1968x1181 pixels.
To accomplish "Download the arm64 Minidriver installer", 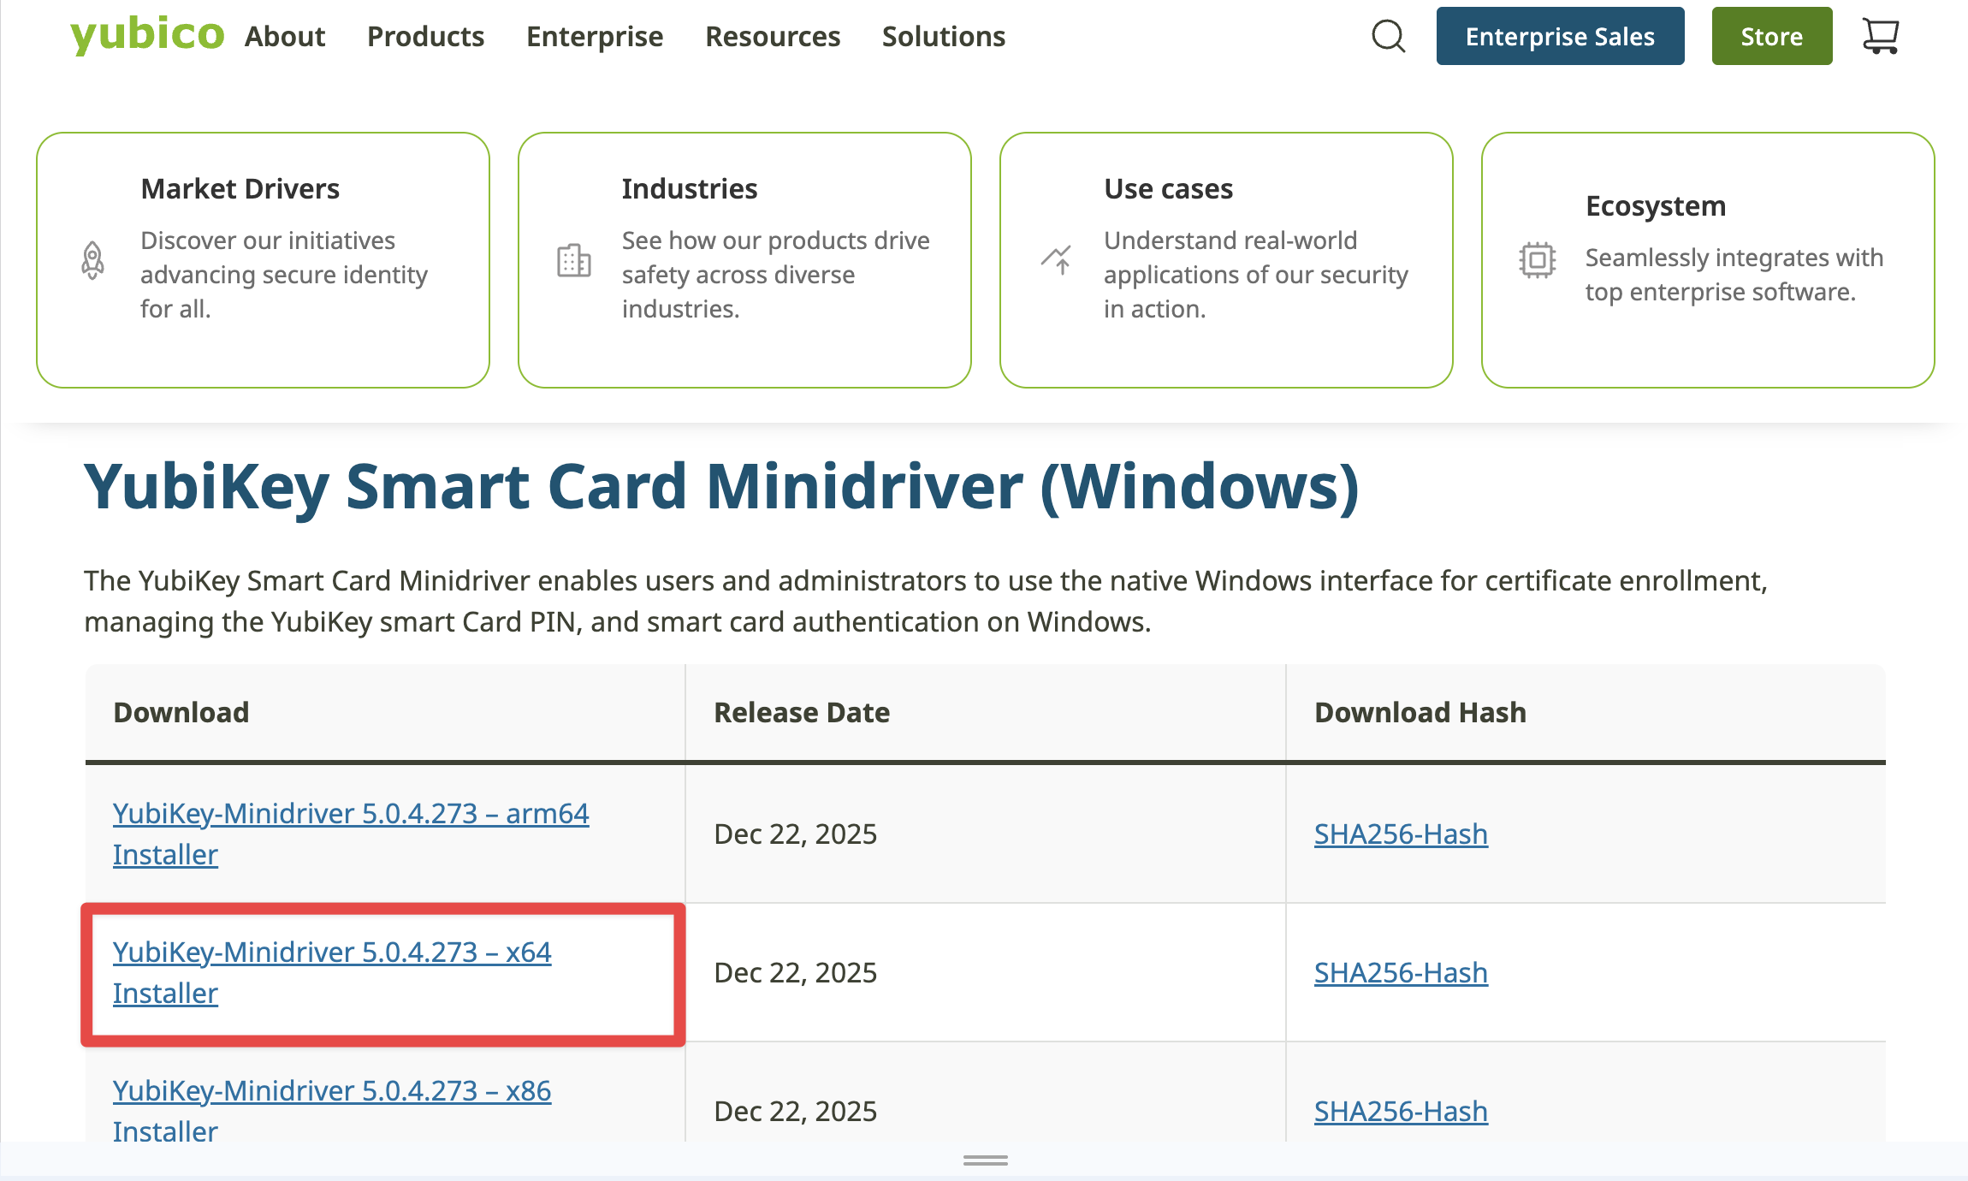I will pyautogui.click(x=351, y=834).
